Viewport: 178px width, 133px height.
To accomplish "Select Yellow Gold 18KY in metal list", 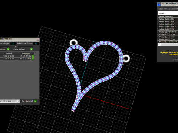I will tap(168, 24).
